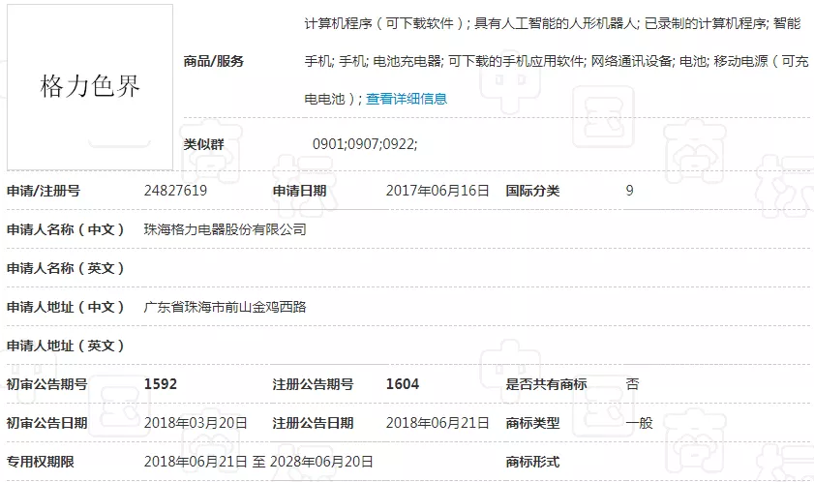Click the 申请人地址（中文） label

[66, 307]
